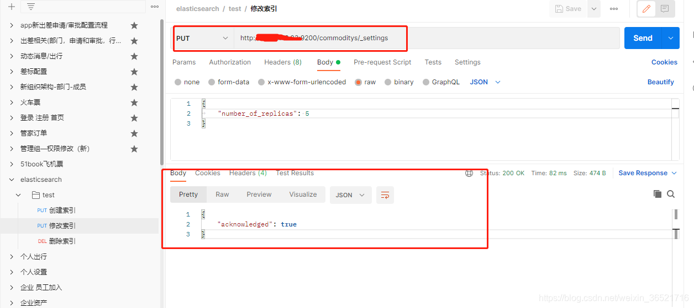The width and height of the screenshot is (694, 308).
Task: Switch response view to Visualize
Action: click(x=303, y=194)
